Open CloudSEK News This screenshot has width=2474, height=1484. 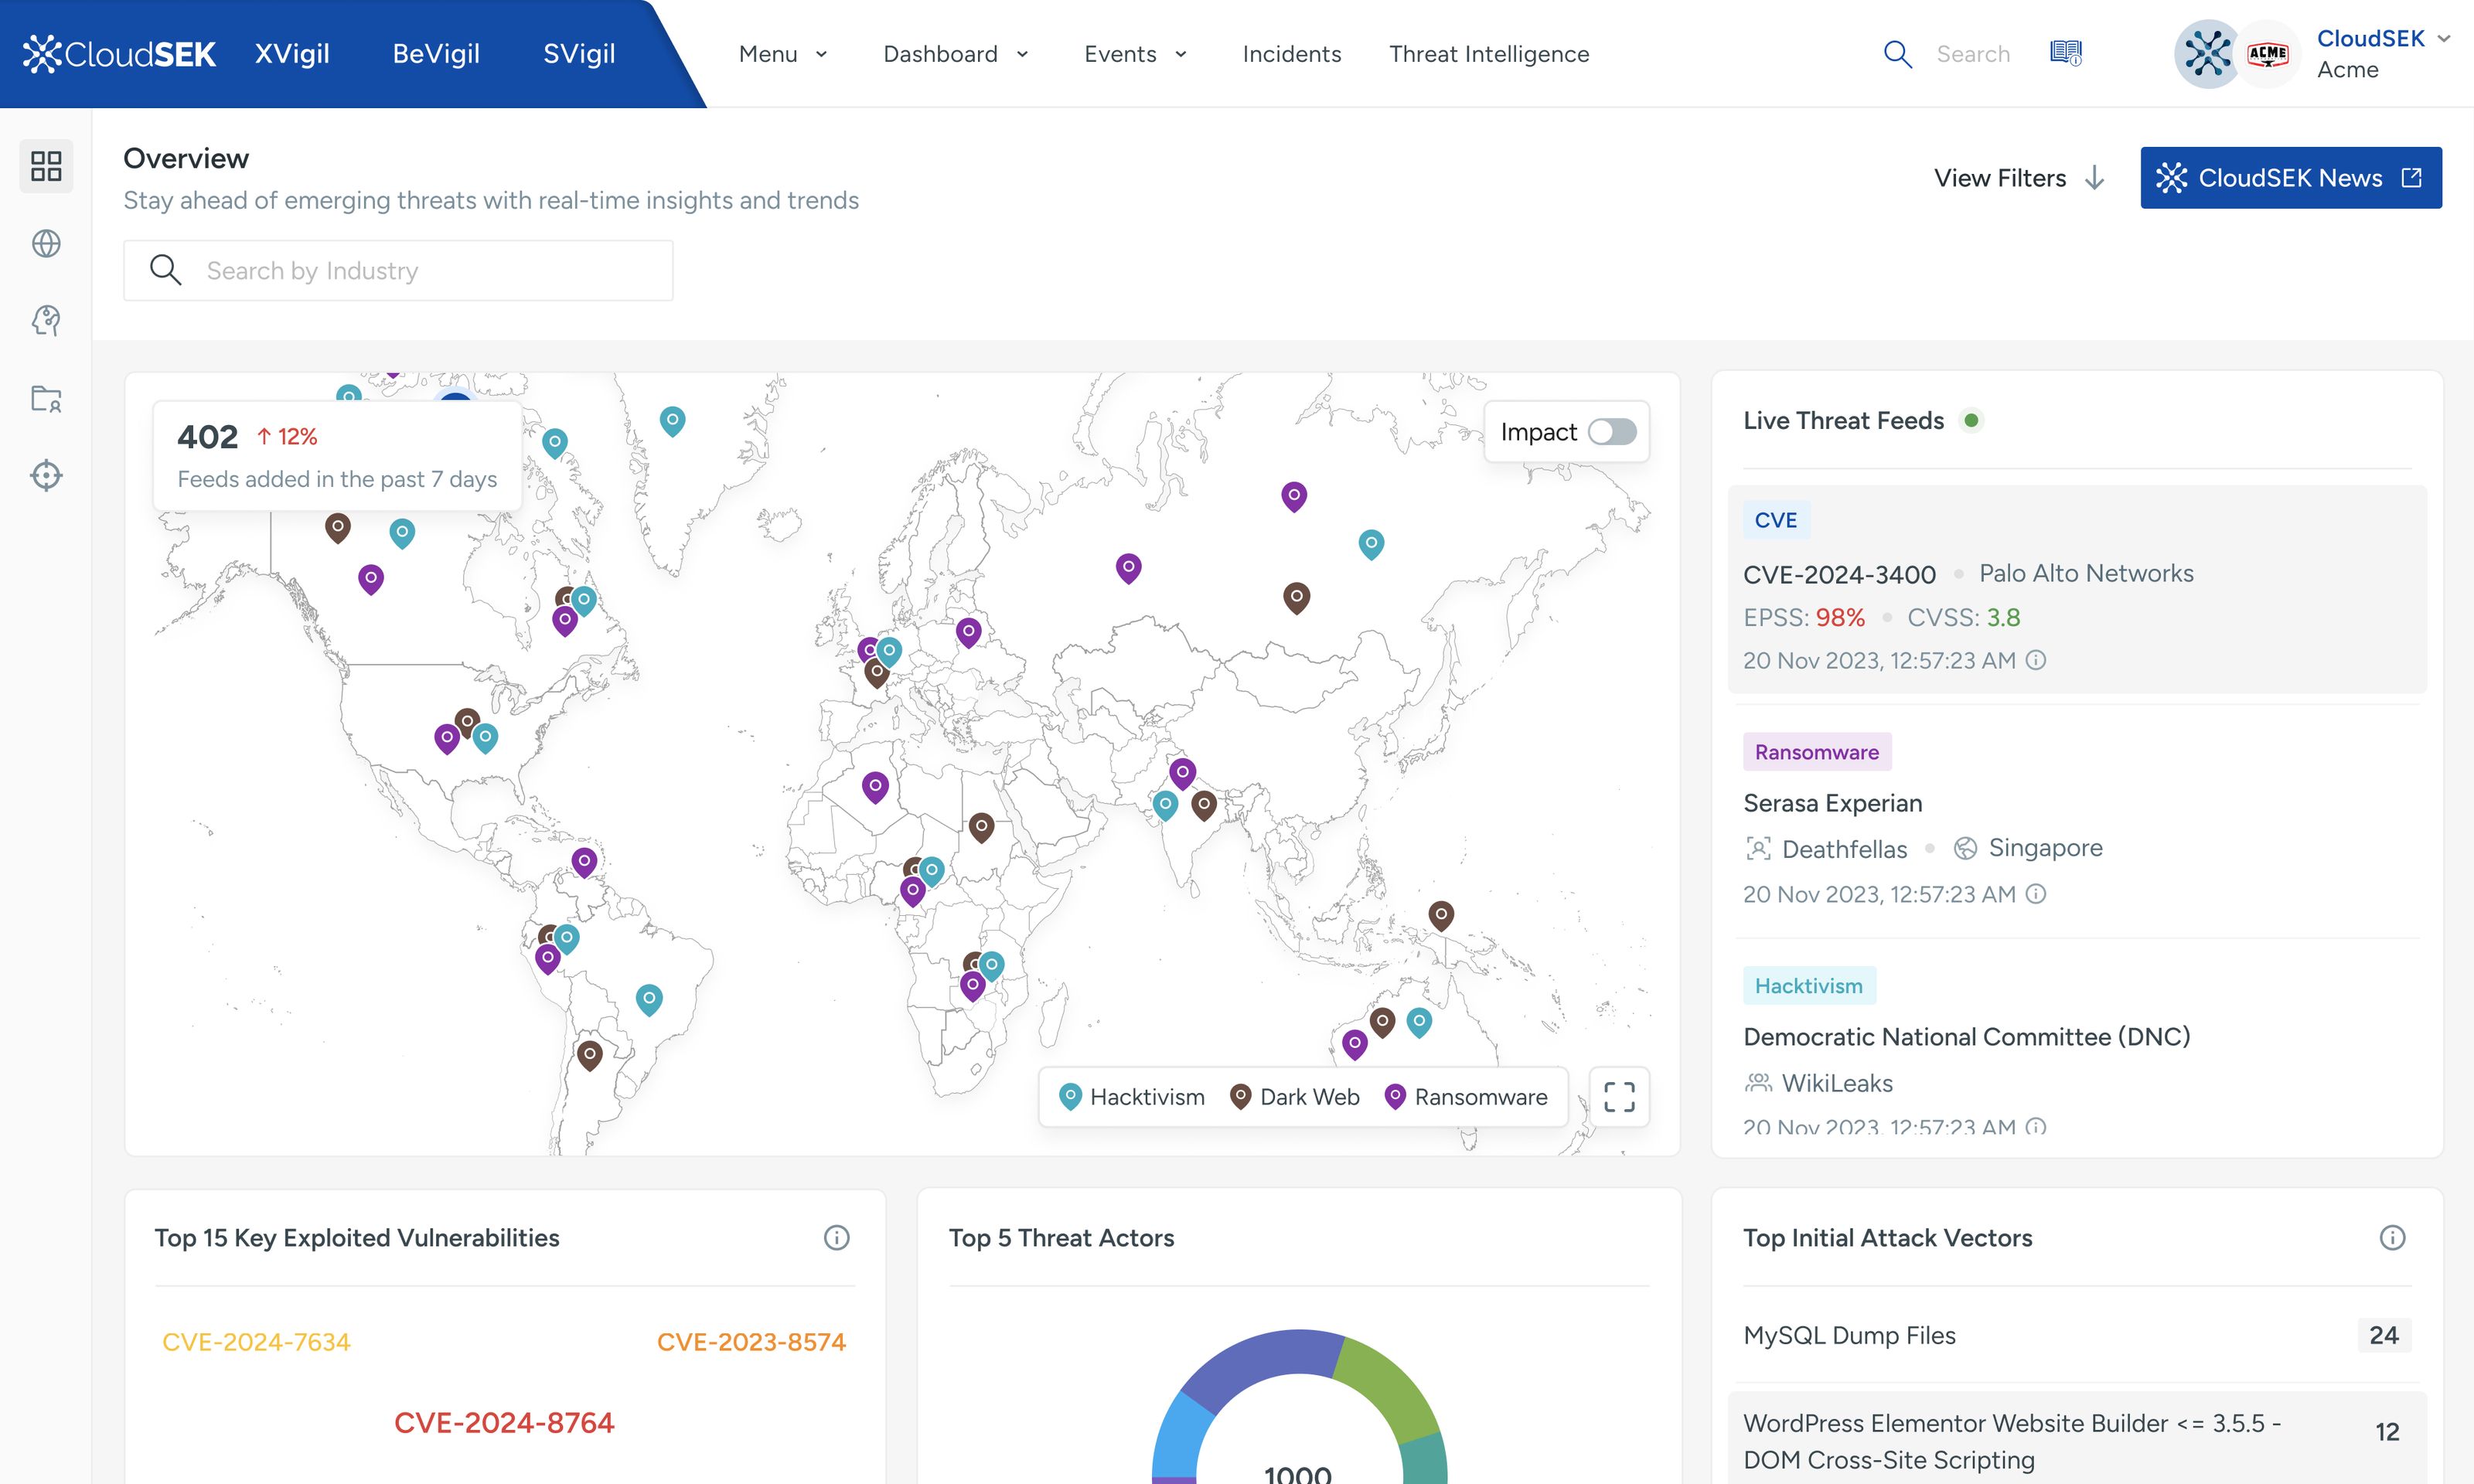(2290, 177)
